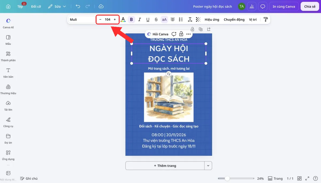Open Ghi chú notes

[29, 178]
